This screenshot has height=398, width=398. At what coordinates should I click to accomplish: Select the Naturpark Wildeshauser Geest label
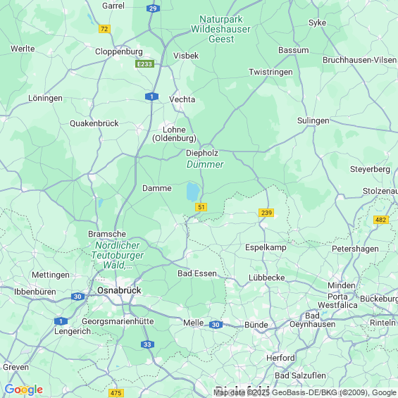[220, 29]
